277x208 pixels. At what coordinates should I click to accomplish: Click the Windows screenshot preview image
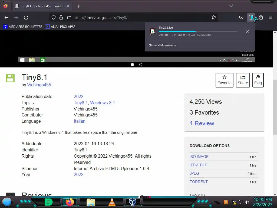(136, 47)
